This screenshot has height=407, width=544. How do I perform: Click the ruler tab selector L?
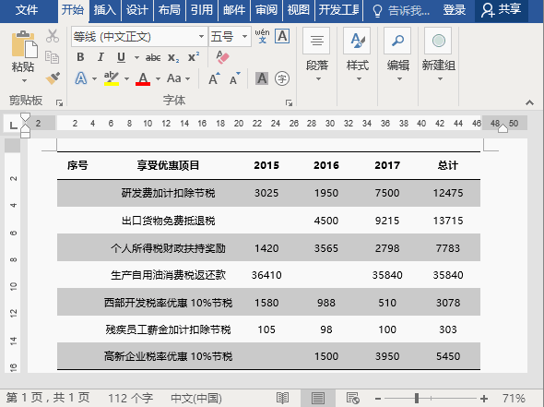pyautogui.click(x=13, y=125)
